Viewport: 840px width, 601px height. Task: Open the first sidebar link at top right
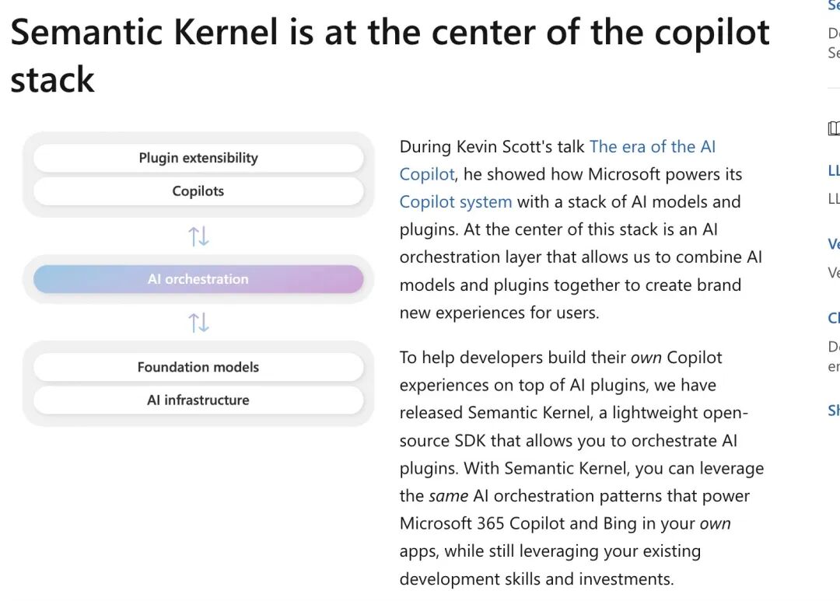point(834,6)
